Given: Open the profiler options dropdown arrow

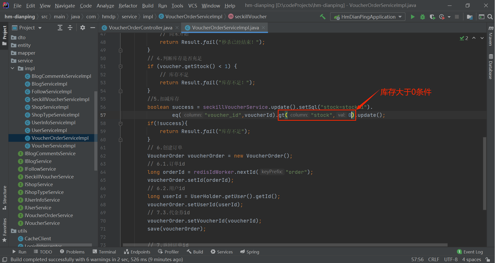Looking at the screenshot, I should click(449, 17).
